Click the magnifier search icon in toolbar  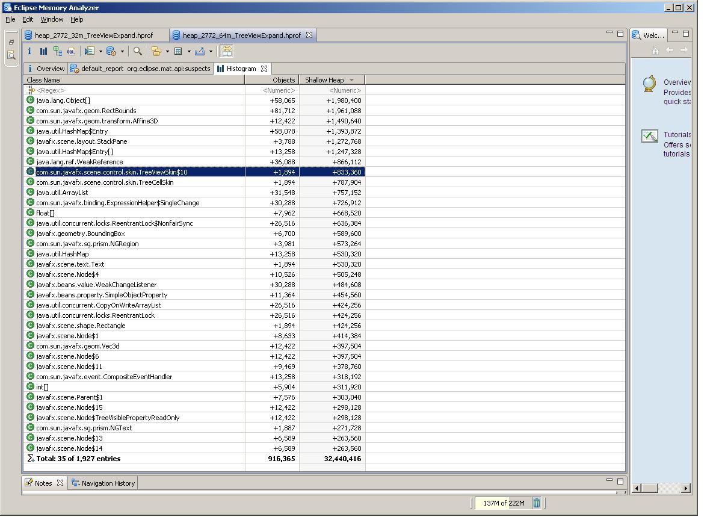138,52
